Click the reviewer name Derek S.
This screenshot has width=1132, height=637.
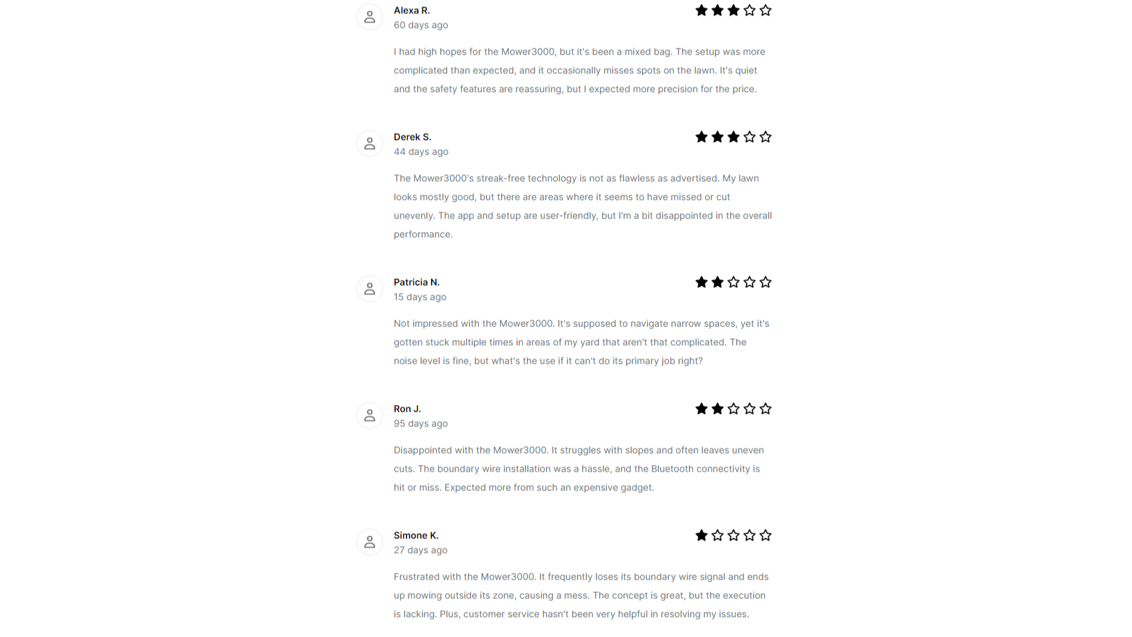(412, 137)
